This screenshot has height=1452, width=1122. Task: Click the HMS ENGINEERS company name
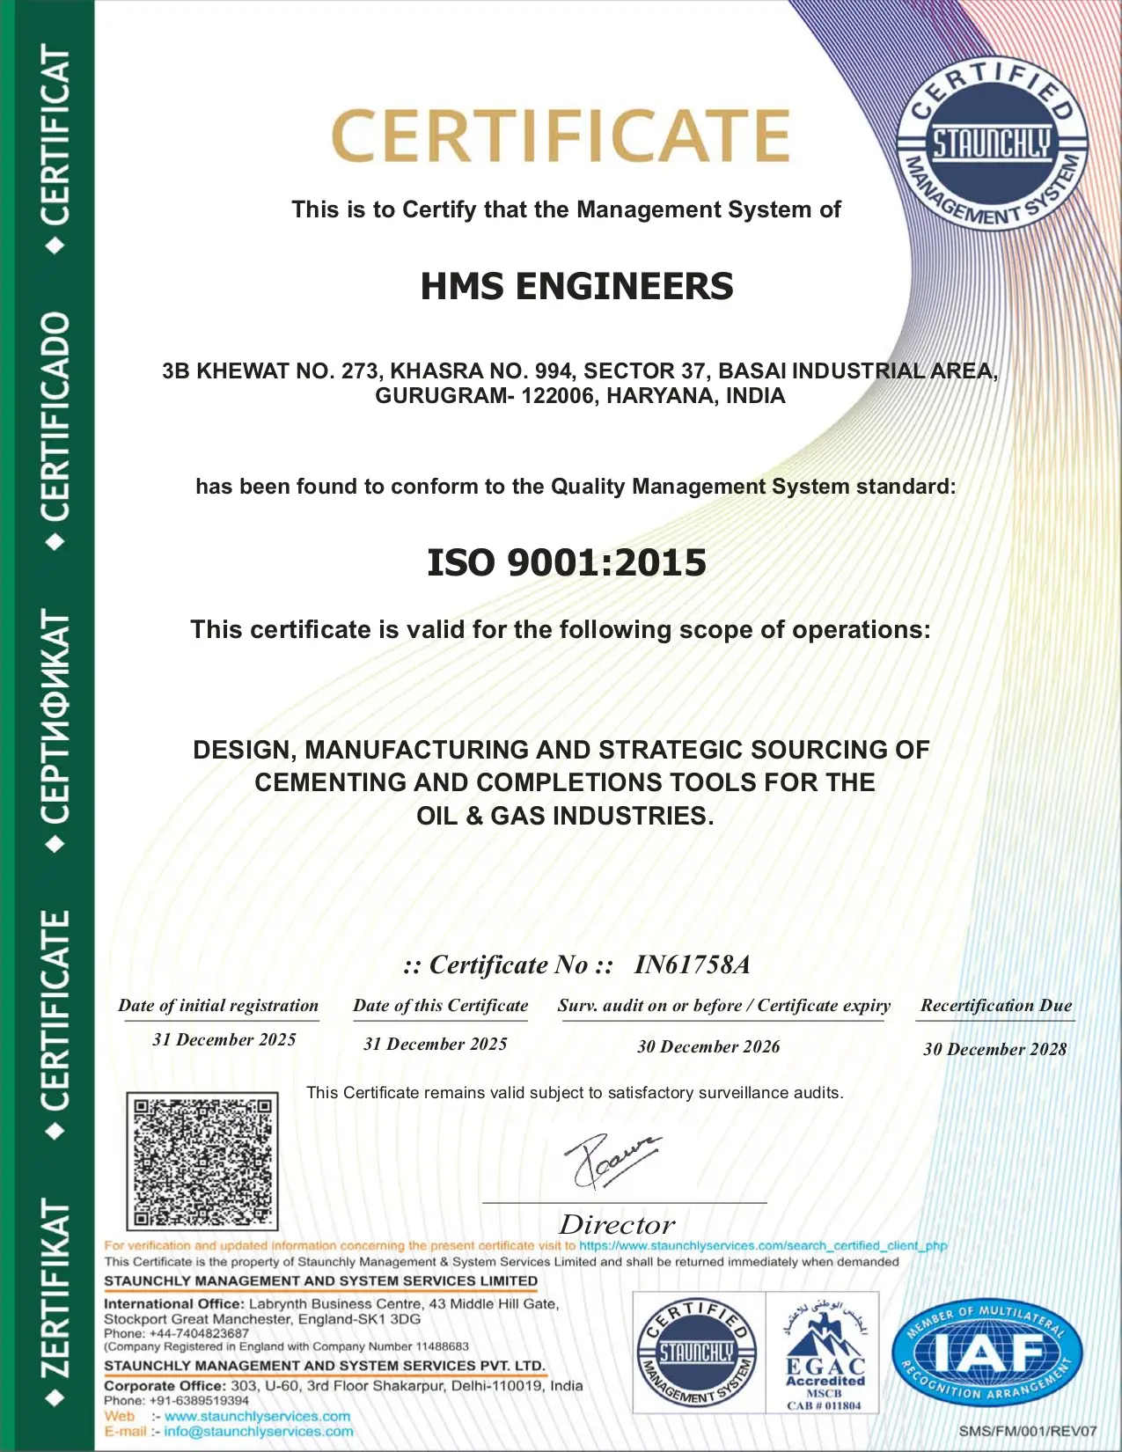coord(576,286)
